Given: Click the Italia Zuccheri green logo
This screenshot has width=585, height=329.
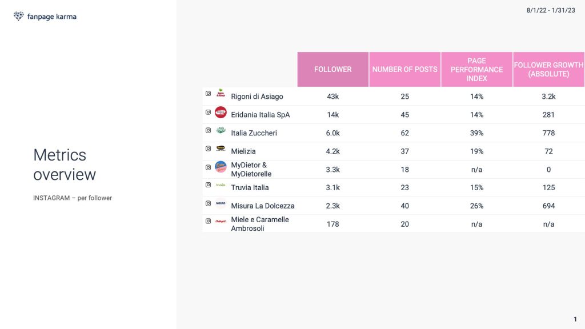Looking at the screenshot, I should (221, 130).
